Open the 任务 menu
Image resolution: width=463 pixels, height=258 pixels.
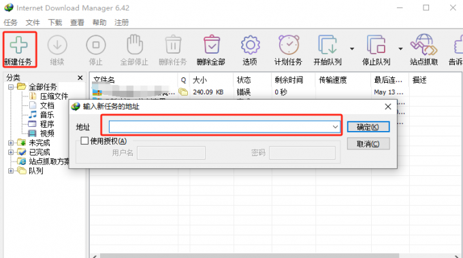point(10,22)
